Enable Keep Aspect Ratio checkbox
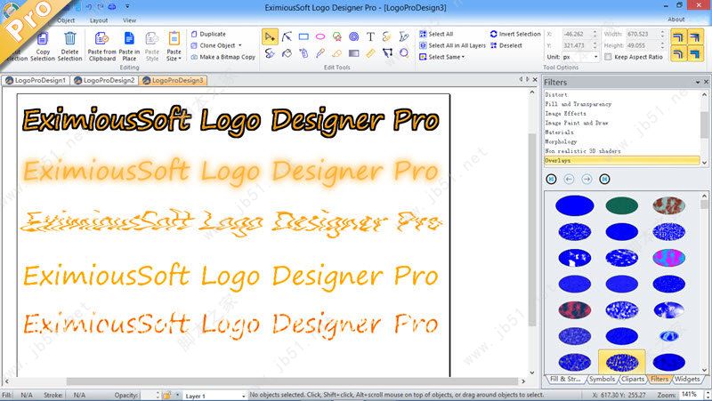The width and height of the screenshot is (712, 401). pyautogui.click(x=609, y=57)
